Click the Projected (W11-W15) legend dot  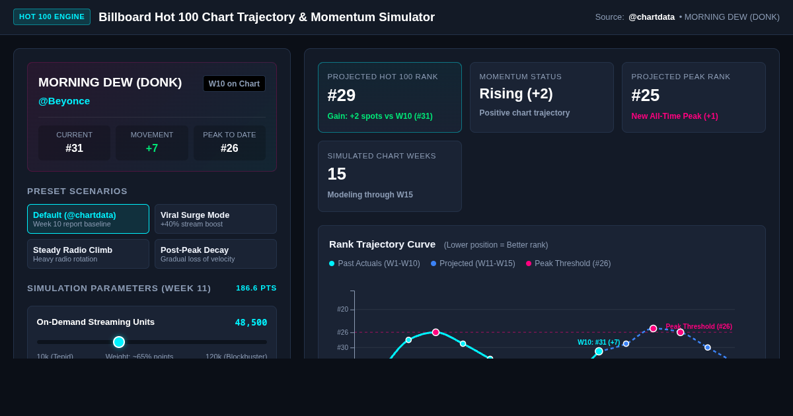tap(434, 263)
